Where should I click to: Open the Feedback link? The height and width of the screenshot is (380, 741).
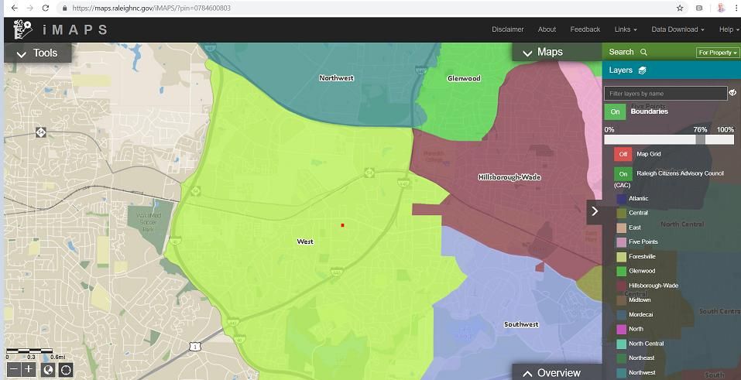click(585, 29)
